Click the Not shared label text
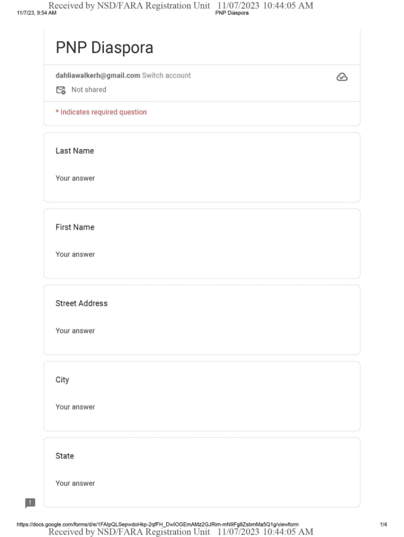This screenshot has height=537, width=404. (x=89, y=90)
